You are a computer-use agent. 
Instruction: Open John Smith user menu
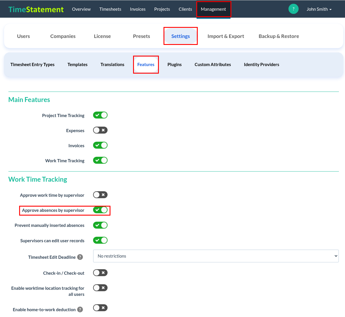319,9
